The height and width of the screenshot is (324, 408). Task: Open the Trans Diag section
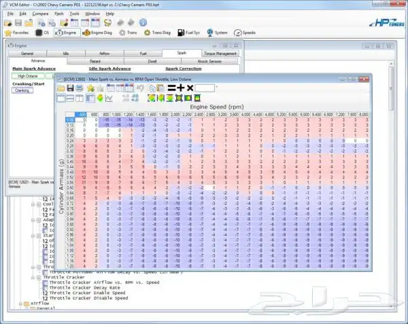tap(156, 33)
